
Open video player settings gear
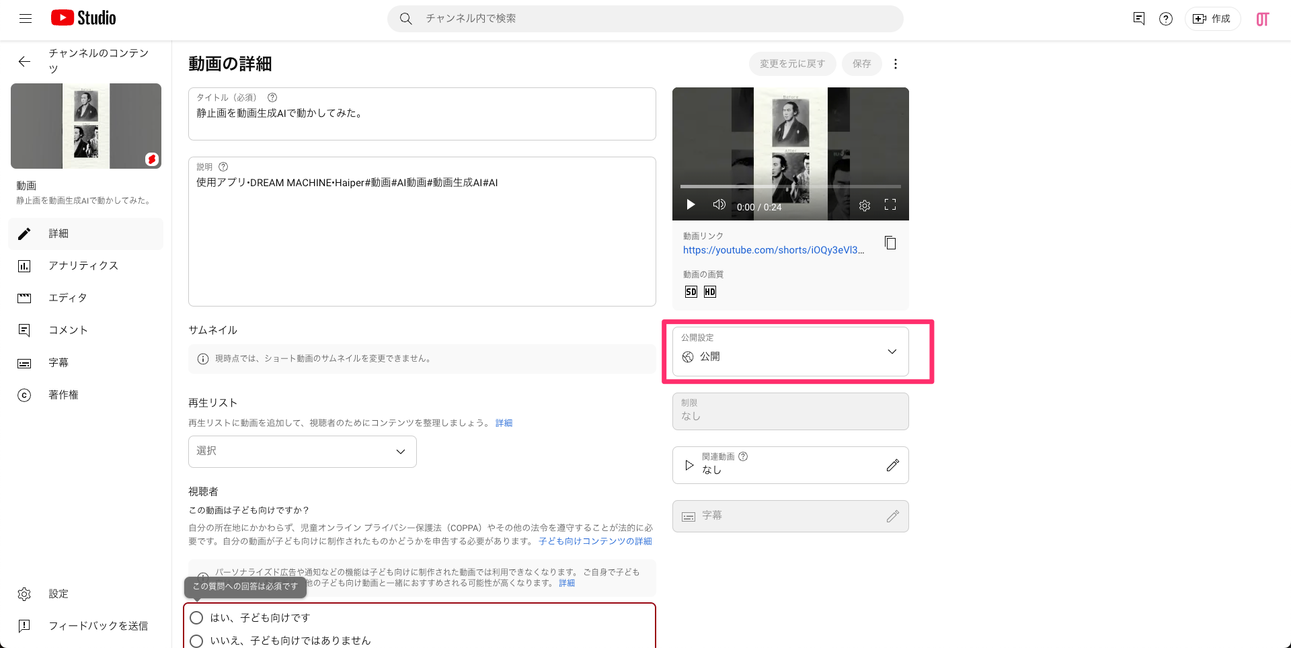tap(865, 206)
